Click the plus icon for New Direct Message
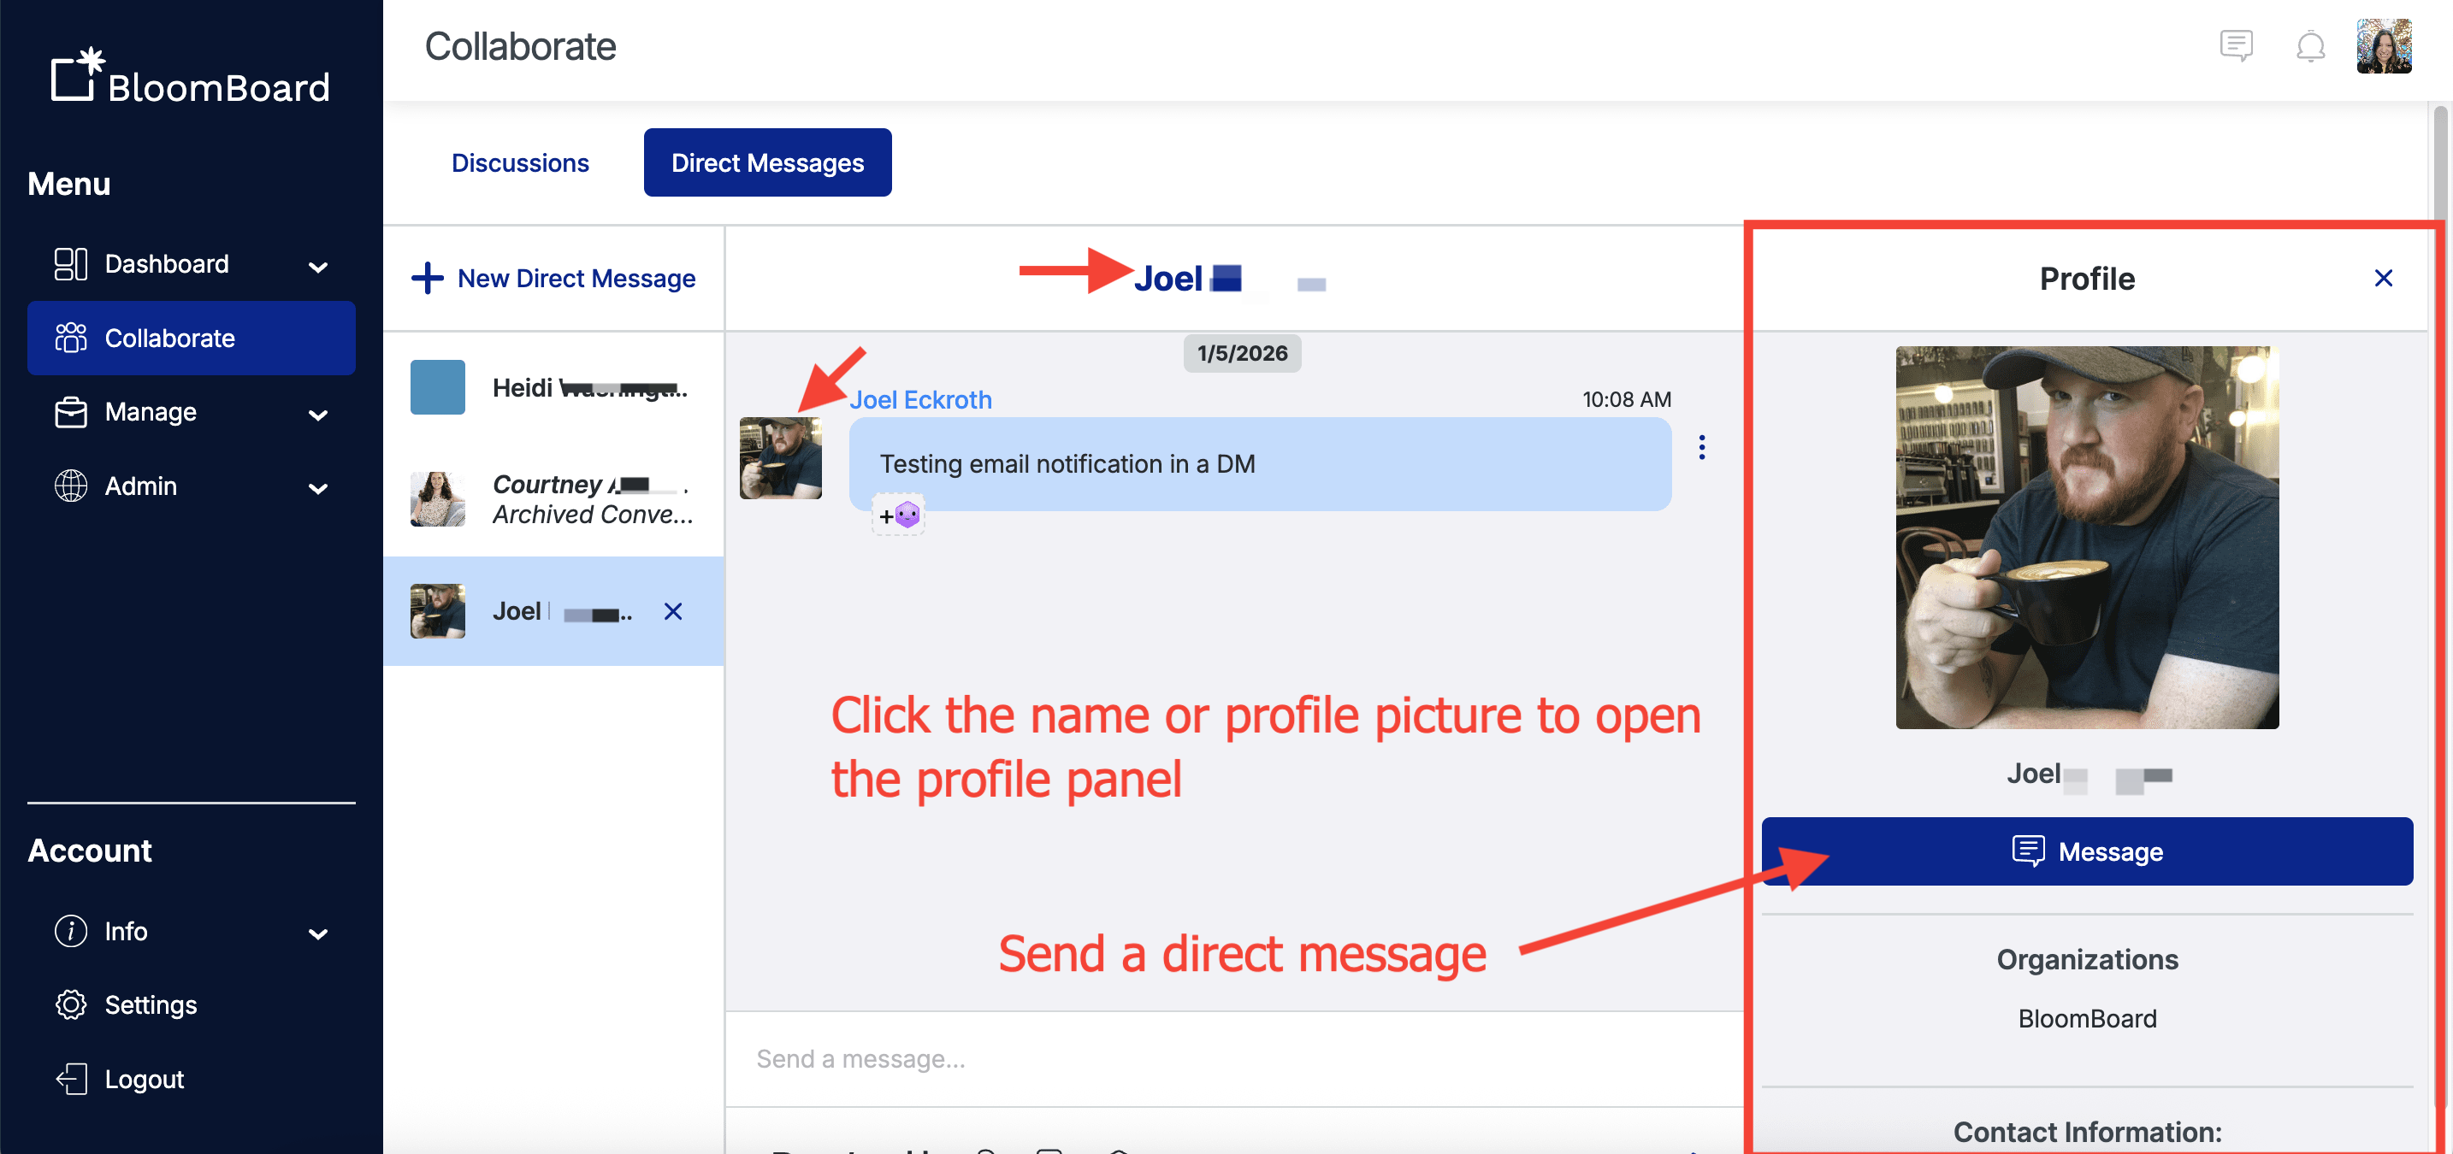 [428, 279]
